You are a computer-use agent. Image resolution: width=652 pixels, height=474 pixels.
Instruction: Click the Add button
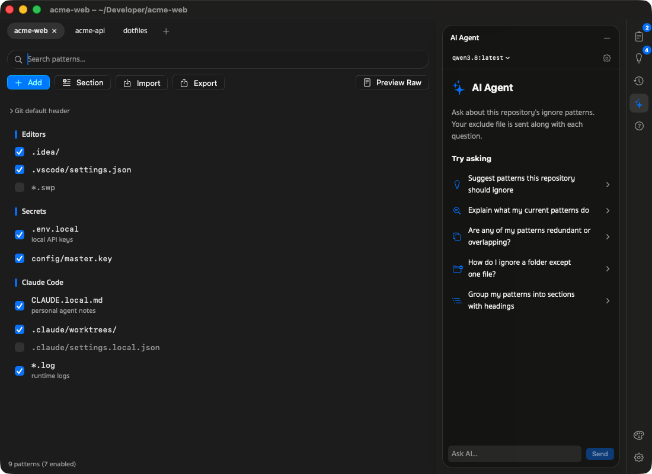click(x=28, y=82)
